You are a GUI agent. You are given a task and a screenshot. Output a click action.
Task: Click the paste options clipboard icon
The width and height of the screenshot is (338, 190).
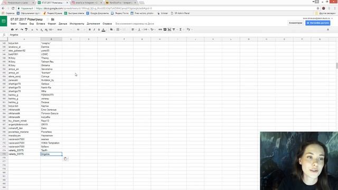pyautogui.click(x=65, y=159)
